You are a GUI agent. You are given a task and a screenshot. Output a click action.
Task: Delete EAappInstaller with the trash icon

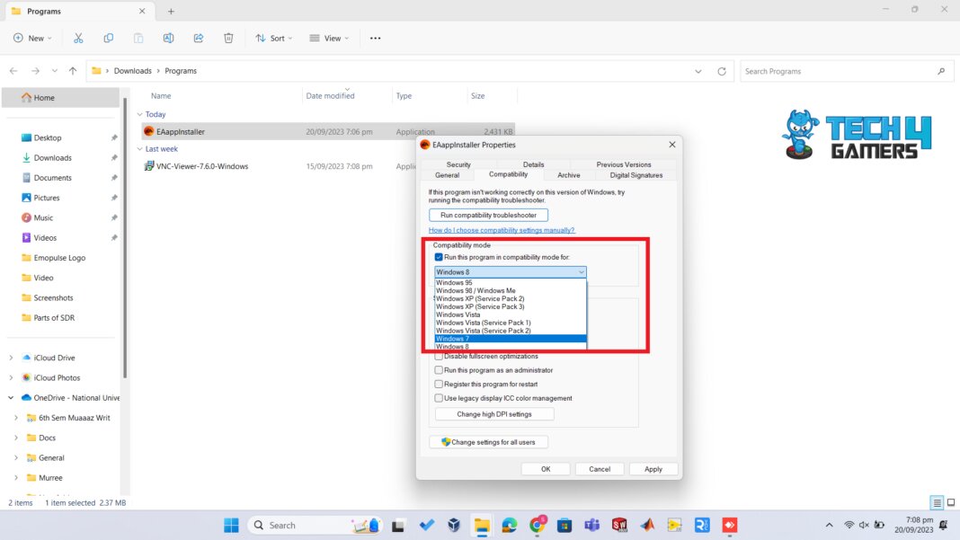click(x=228, y=38)
